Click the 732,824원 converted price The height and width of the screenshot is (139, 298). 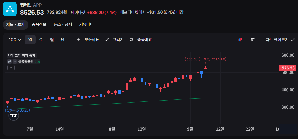point(57,13)
